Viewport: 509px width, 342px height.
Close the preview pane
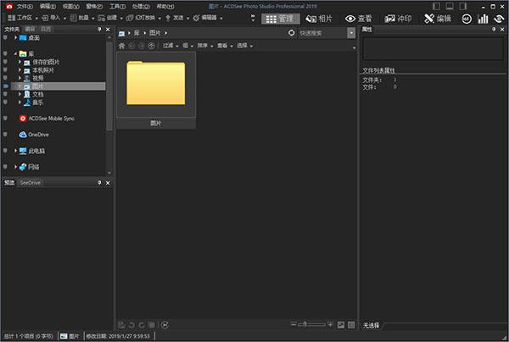tap(108, 183)
